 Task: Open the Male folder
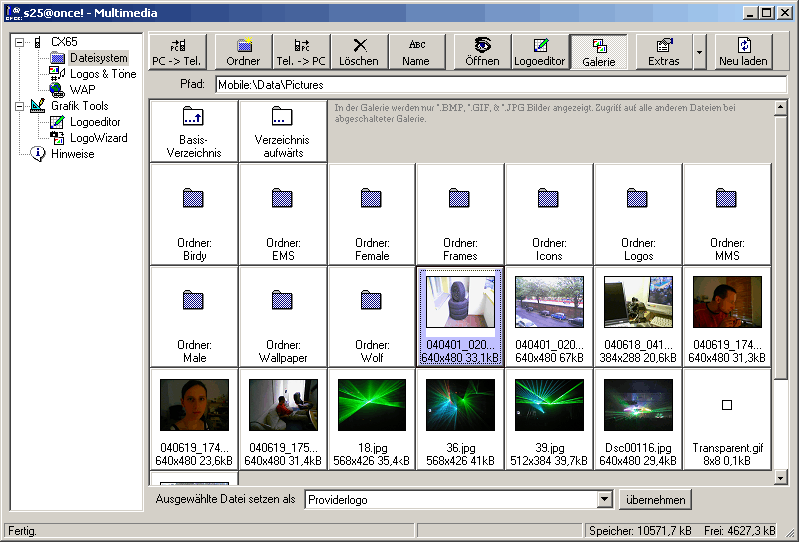194,316
